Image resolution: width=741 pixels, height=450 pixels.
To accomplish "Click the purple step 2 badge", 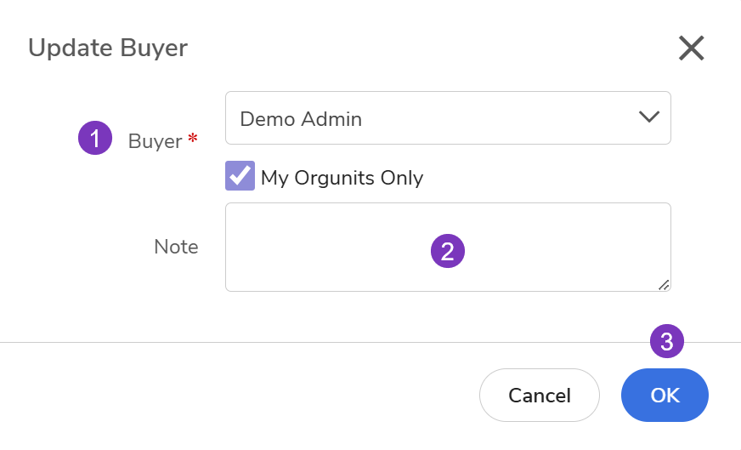I will (x=448, y=251).
